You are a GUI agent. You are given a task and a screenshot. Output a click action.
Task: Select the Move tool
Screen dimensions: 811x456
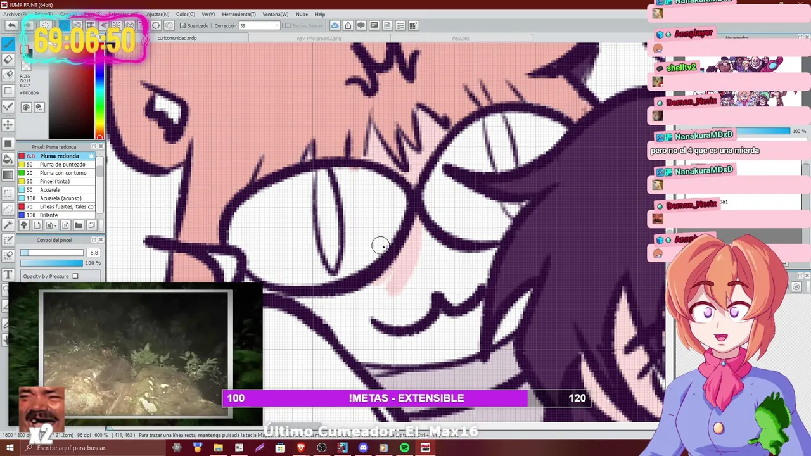(8, 125)
